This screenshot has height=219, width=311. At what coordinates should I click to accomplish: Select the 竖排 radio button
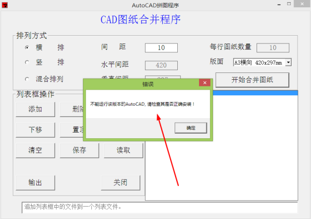click(x=27, y=62)
